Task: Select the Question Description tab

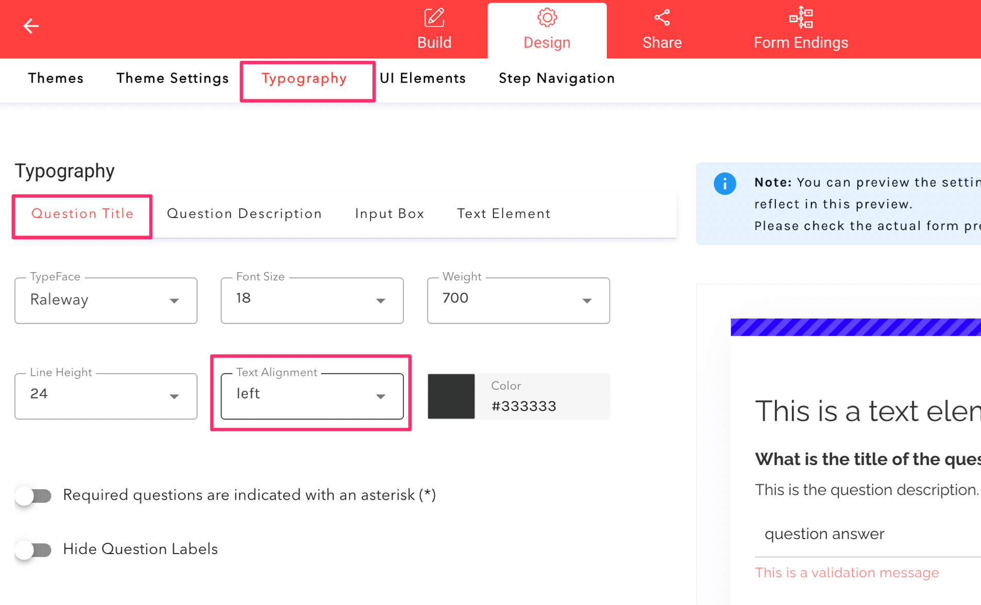Action: coord(244,214)
